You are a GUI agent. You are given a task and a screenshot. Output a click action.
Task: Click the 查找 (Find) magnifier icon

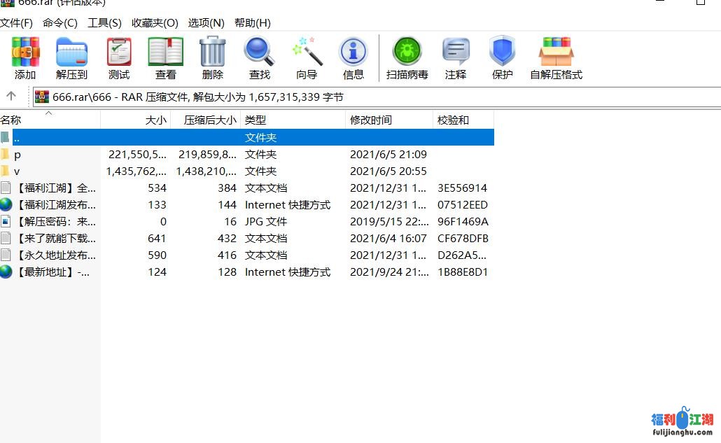259,52
